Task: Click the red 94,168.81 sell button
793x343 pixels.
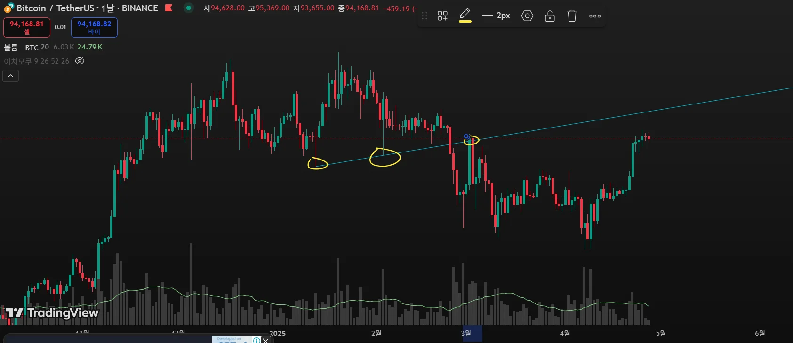Action: click(27, 27)
